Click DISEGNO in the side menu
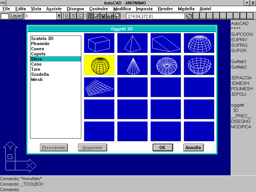The height and width of the screenshot is (192, 256). (241, 122)
